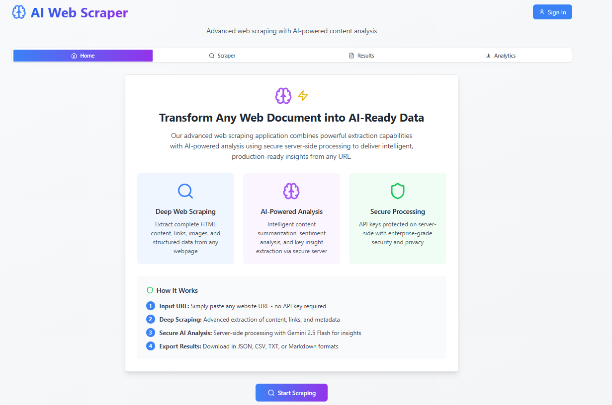Click the yellow lightning bolt icon
Screen dimensions: 612x405
[303, 96]
